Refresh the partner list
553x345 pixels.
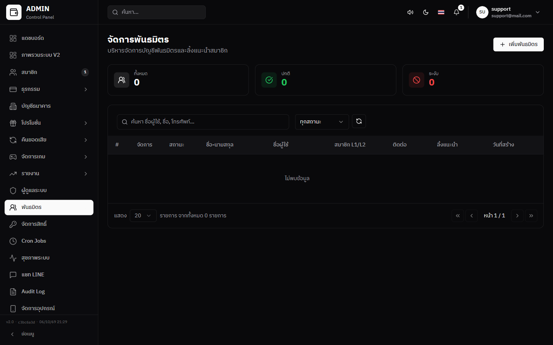click(x=359, y=121)
